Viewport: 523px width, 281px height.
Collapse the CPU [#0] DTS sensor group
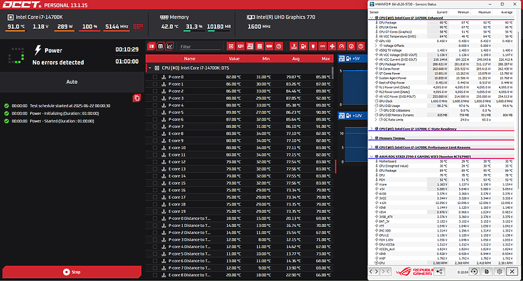(150, 68)
